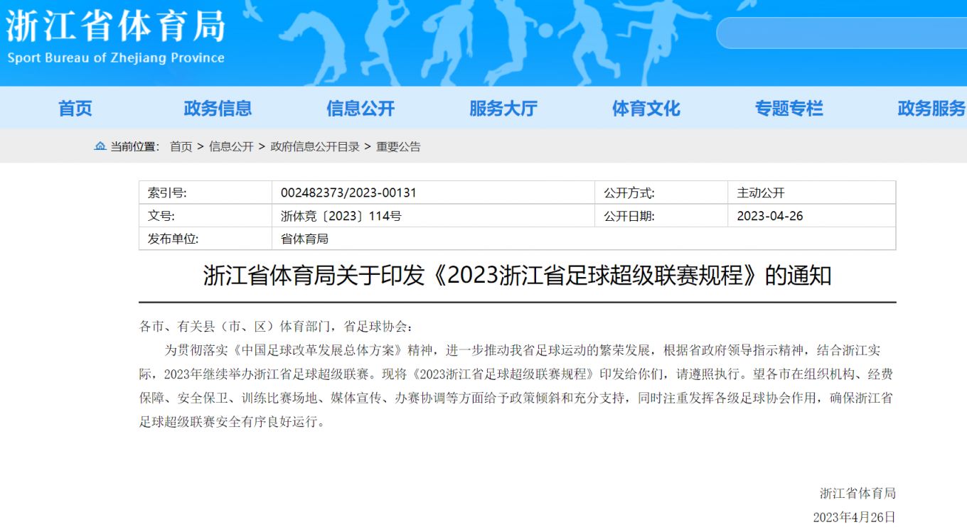Click the notice title about 2023浙江省足球超级联赛规程
This screenshot has height=532, width=967.
click(x=517, y=276)
